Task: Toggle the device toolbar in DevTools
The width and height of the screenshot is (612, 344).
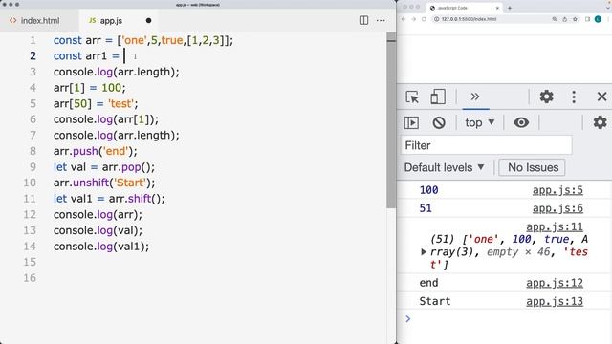Action: [438, 97]
